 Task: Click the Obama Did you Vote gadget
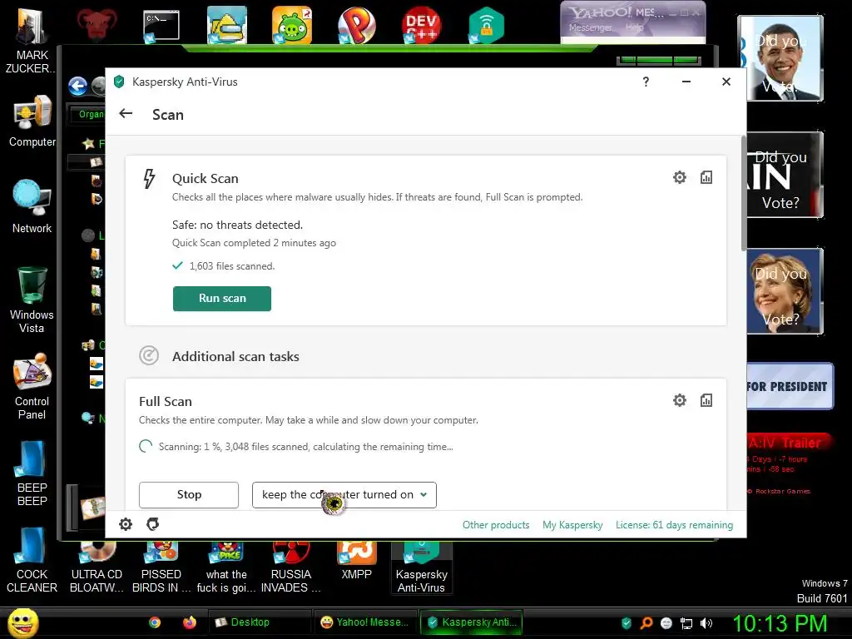point(780,57)
